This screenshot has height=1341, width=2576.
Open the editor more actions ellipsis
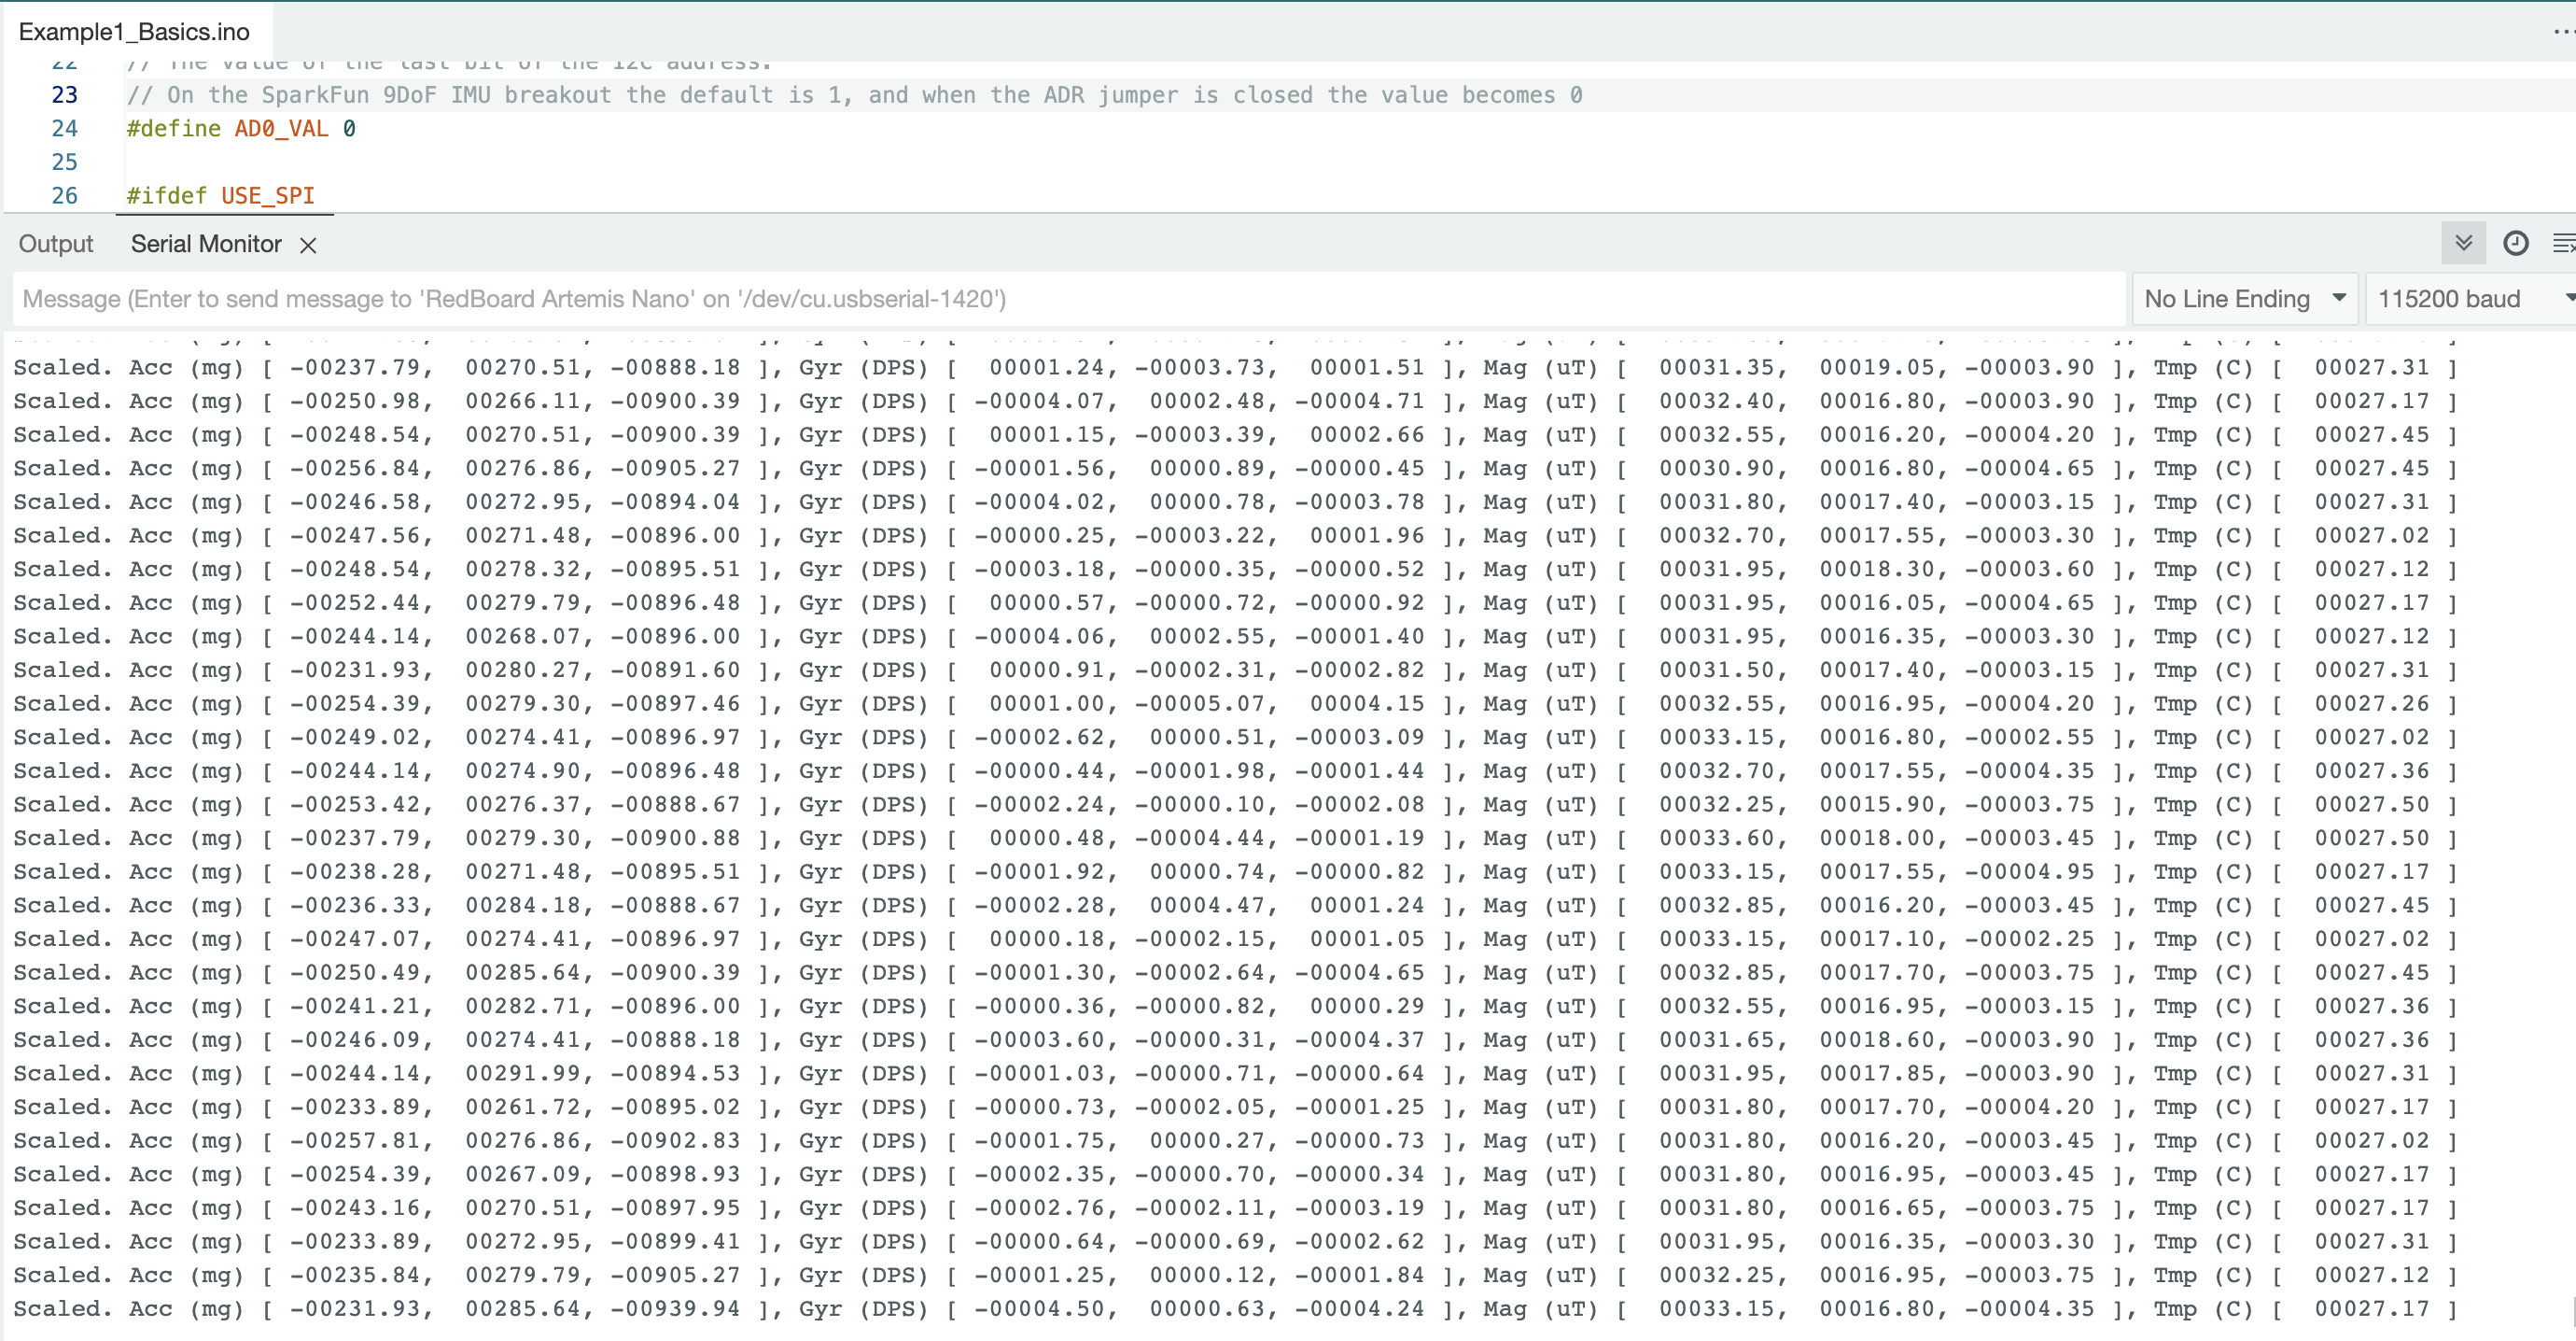[x=2563, y=32]
